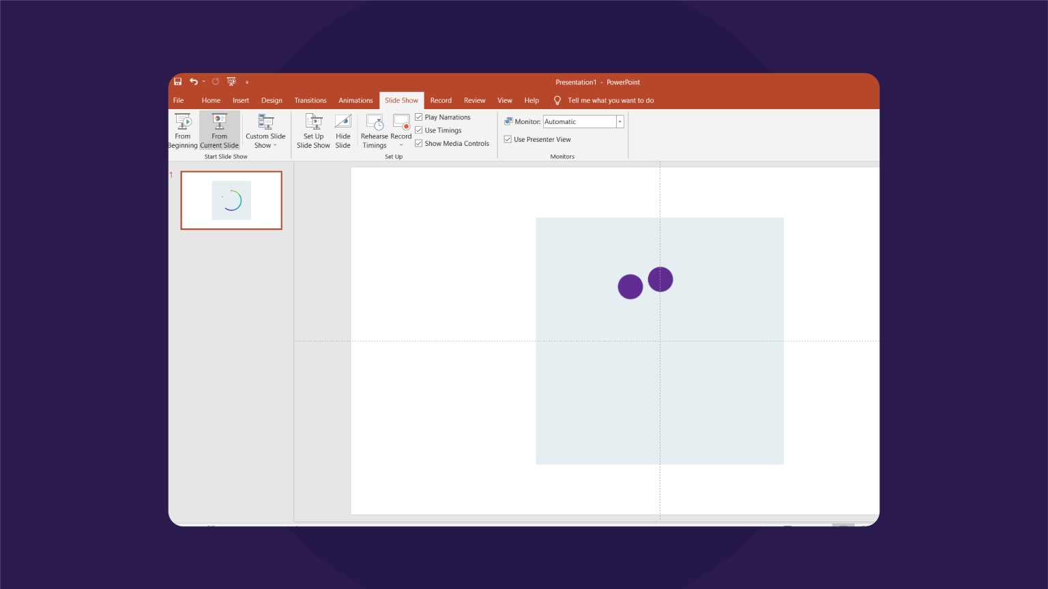
Task: Save the presentation
Action: (177, 81)
